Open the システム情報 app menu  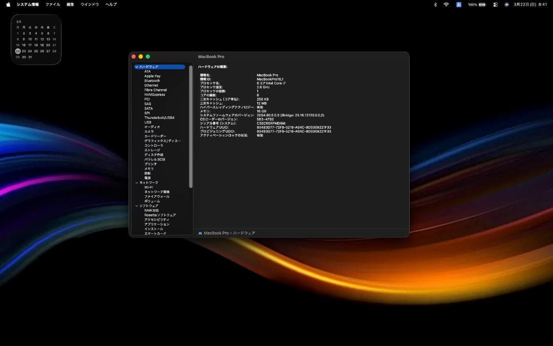[x=28, y=5]
